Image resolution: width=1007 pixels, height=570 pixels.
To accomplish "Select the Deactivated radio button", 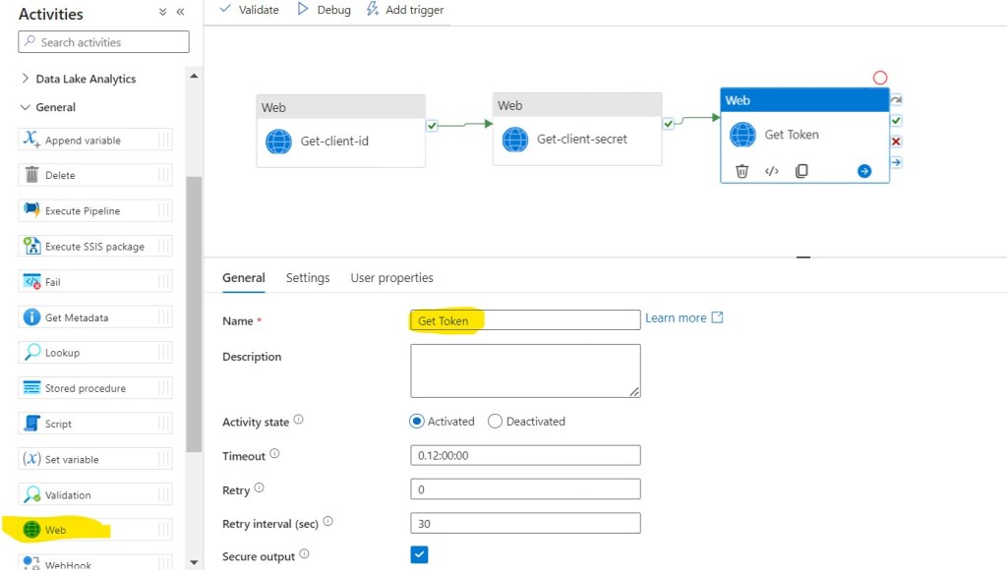I will coord(495,422).
